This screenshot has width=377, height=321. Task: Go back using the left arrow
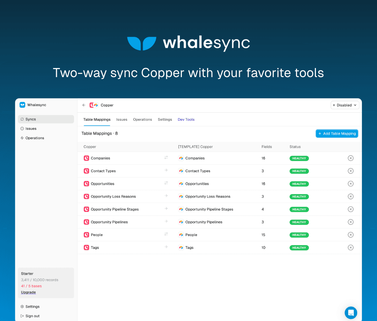click(x=84, y=105)
